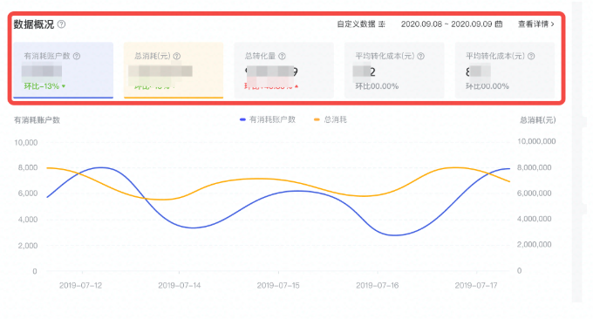Click 环比00.00% in last metric card
The image size is (593, 319).
point(487,86)
